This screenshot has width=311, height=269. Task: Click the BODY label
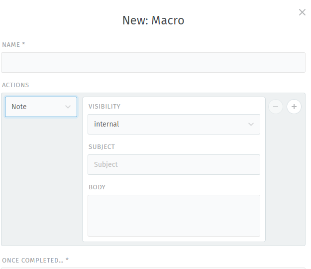[x=97, y=187]
